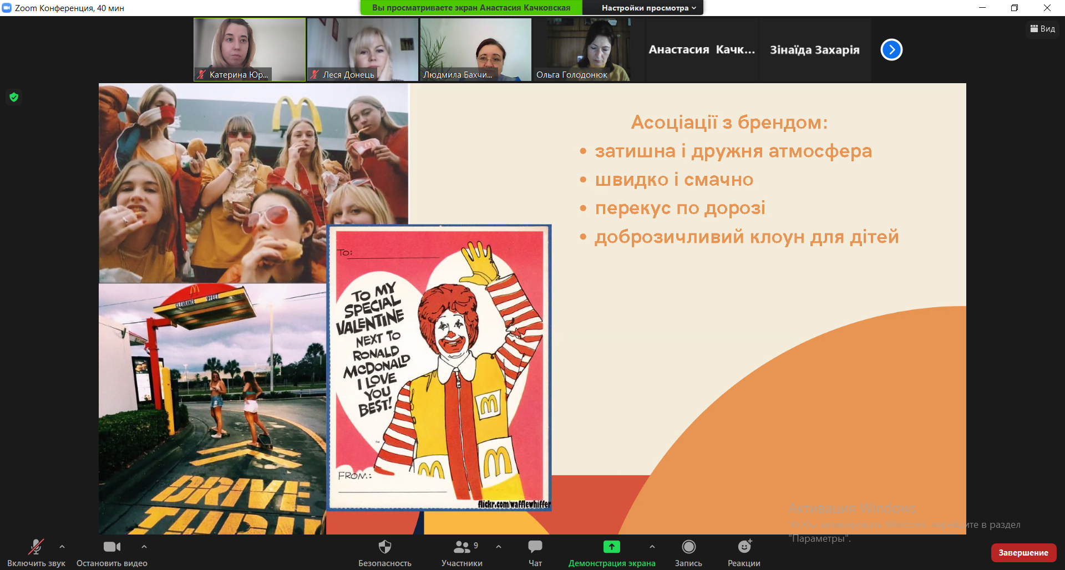Open video options arrow next to camera

pos(144,547)
